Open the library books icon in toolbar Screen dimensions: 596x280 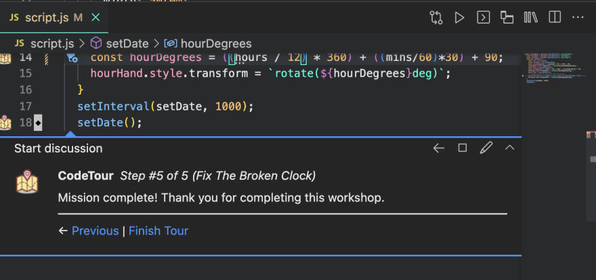530,18
